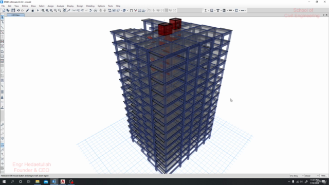Click the ETABS taskbar icon
329x185 pixels.
coord(54,181)
